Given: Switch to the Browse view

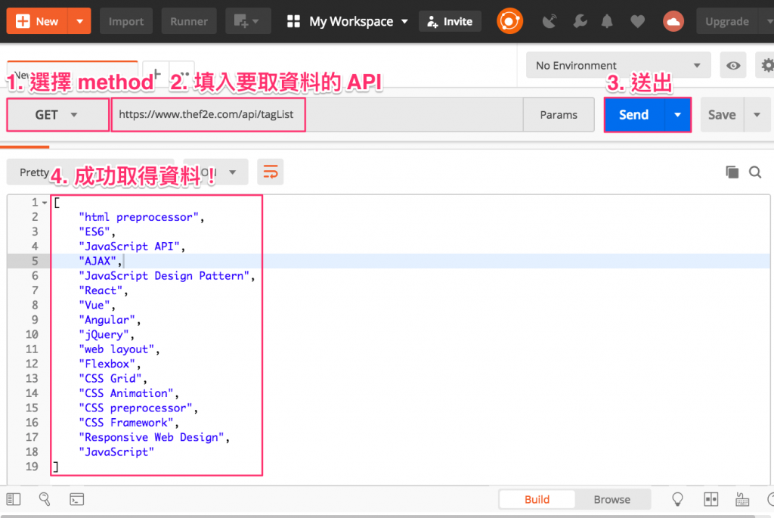Looking at the screenshot, I should coord(612,499).
